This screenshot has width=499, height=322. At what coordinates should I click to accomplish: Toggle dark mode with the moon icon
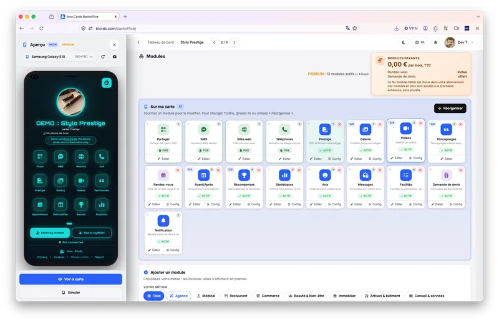point(404,42)
